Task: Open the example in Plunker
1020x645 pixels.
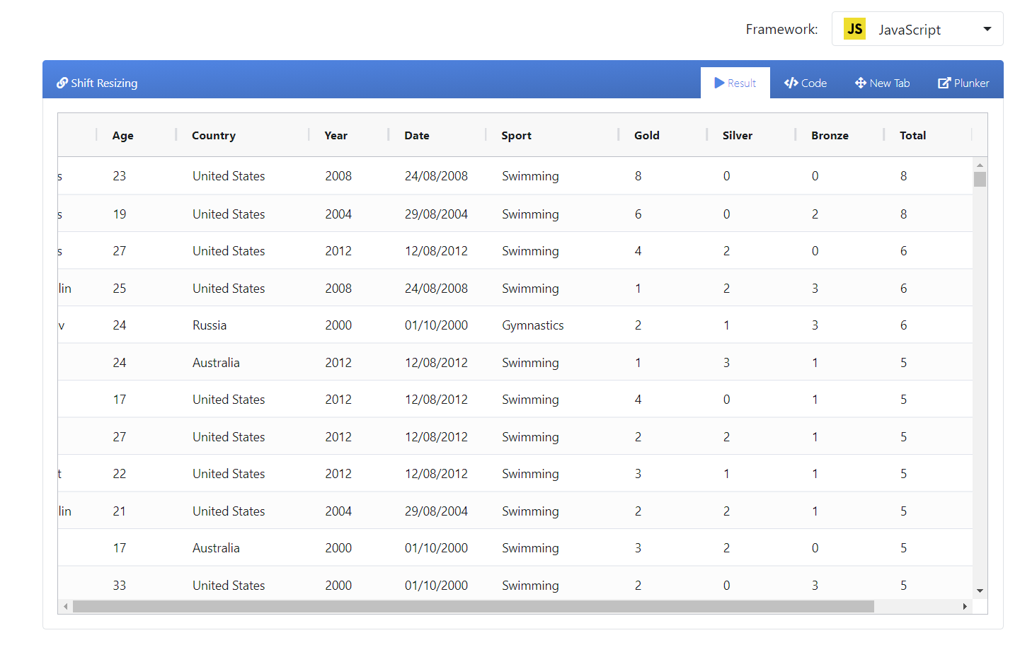Action: pos(963,83)
